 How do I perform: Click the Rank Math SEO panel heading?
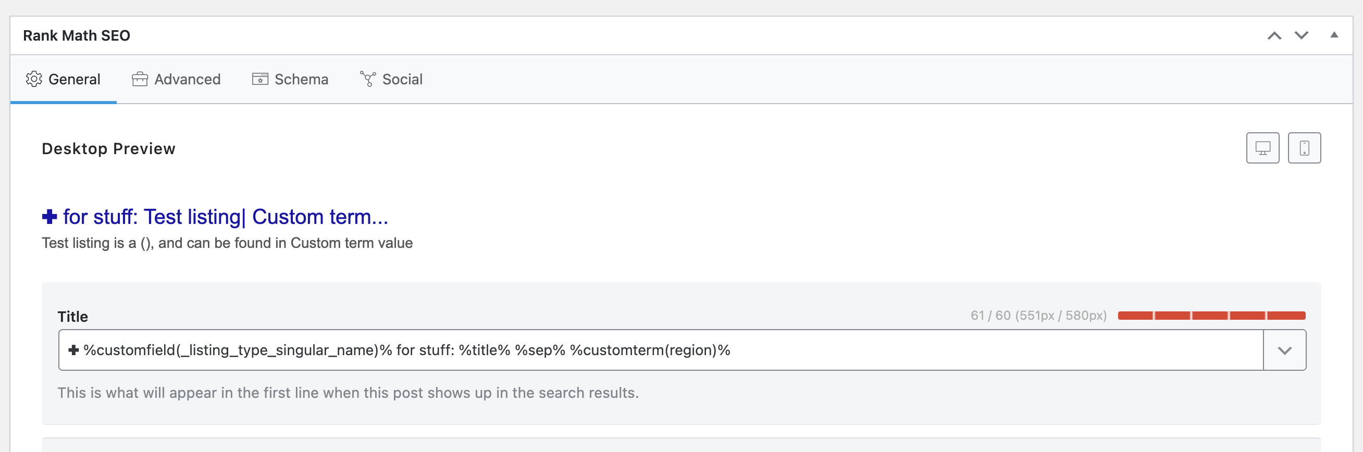(77, 35)
